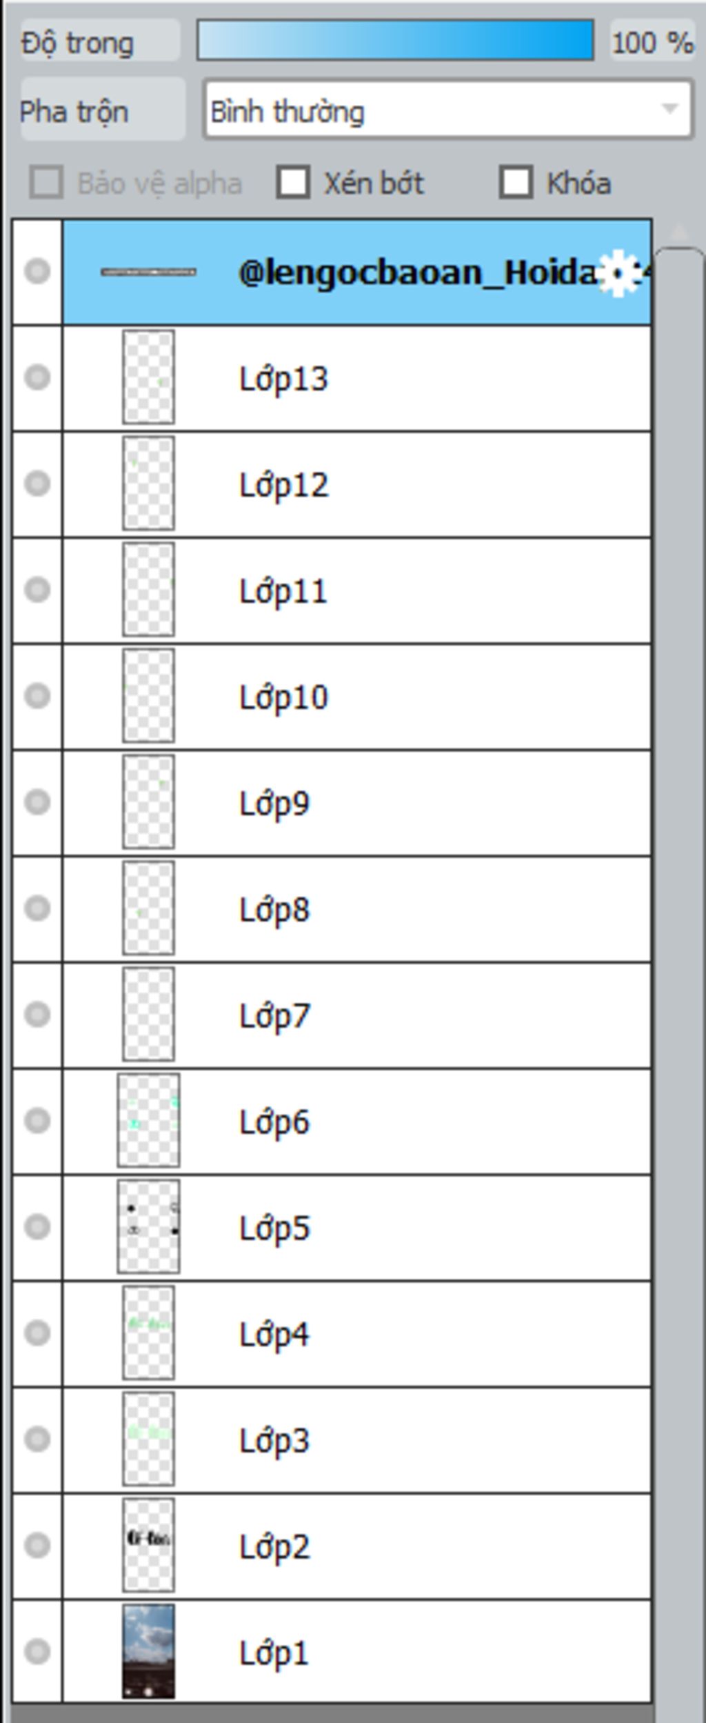Click the scrollbar up arrow in layer list
The height and width of the screenshot is (1723, 706).
[679, 233]
